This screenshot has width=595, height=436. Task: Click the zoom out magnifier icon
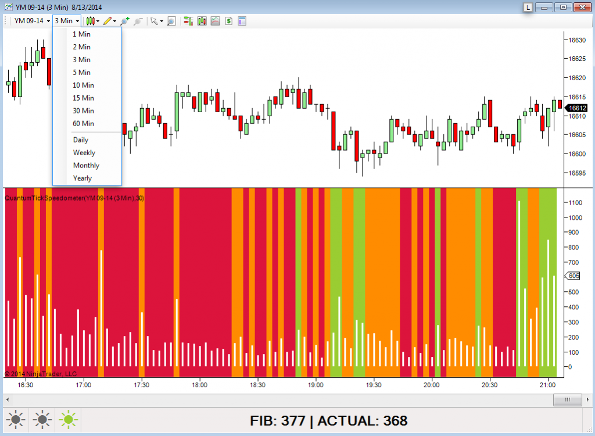pyautogui.click(x=138, y=21)
